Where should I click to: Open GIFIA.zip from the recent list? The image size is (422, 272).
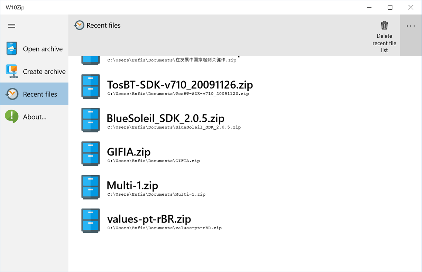tap(129, 151)
